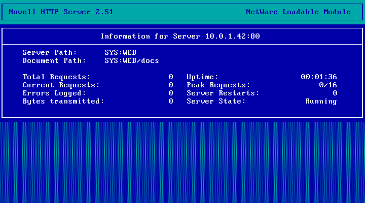
Task: Click the 'Uptime:' label
Action: pos(202,77)
